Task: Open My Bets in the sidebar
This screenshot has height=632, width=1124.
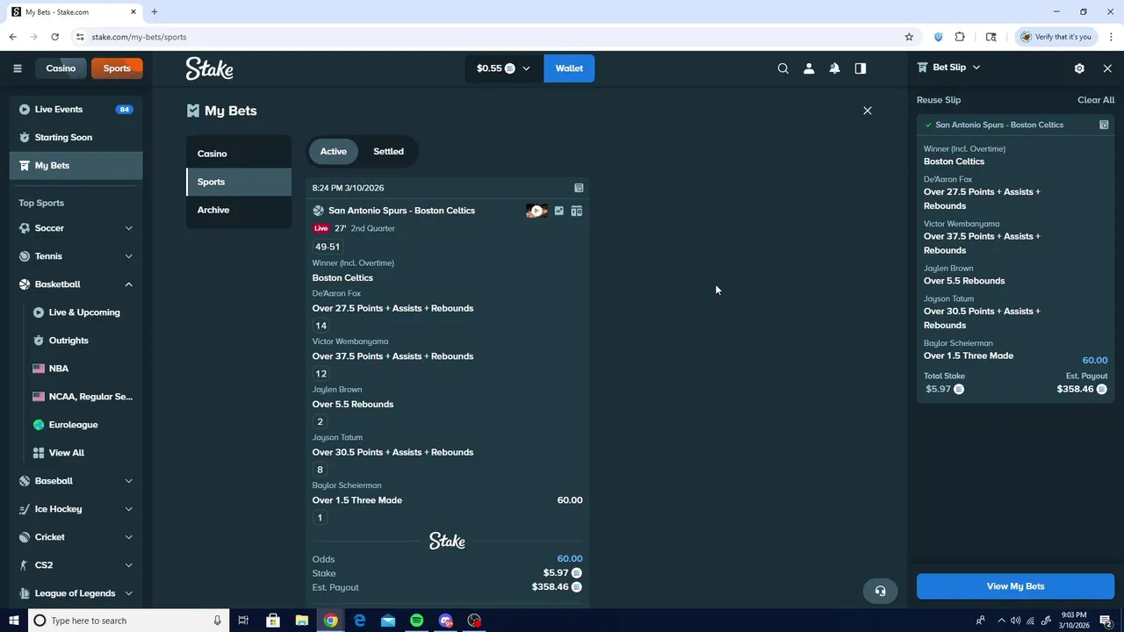Action: 76,166
